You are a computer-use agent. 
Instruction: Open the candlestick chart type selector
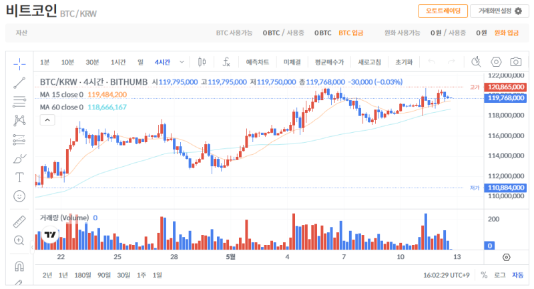click(x=202, y=62)
